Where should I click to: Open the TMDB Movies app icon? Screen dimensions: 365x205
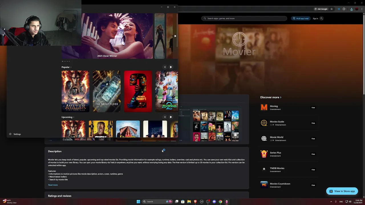pos(264,169)
